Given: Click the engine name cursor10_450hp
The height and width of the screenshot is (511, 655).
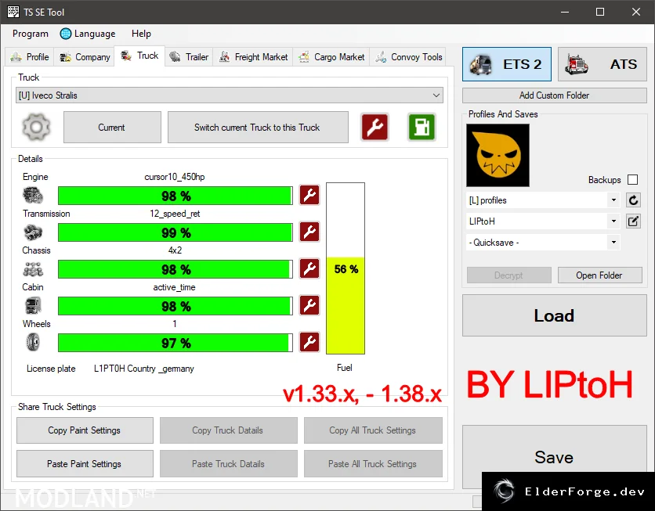Looking at the screenshot, I should pos(175,177).
